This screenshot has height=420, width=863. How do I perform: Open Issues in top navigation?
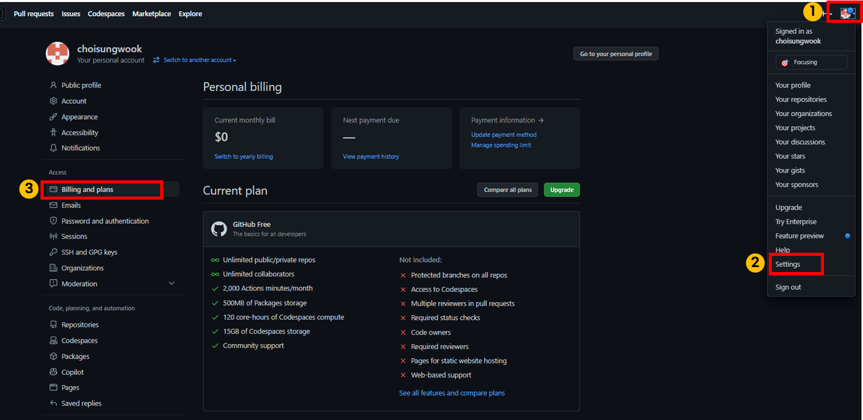coord(71,14)
